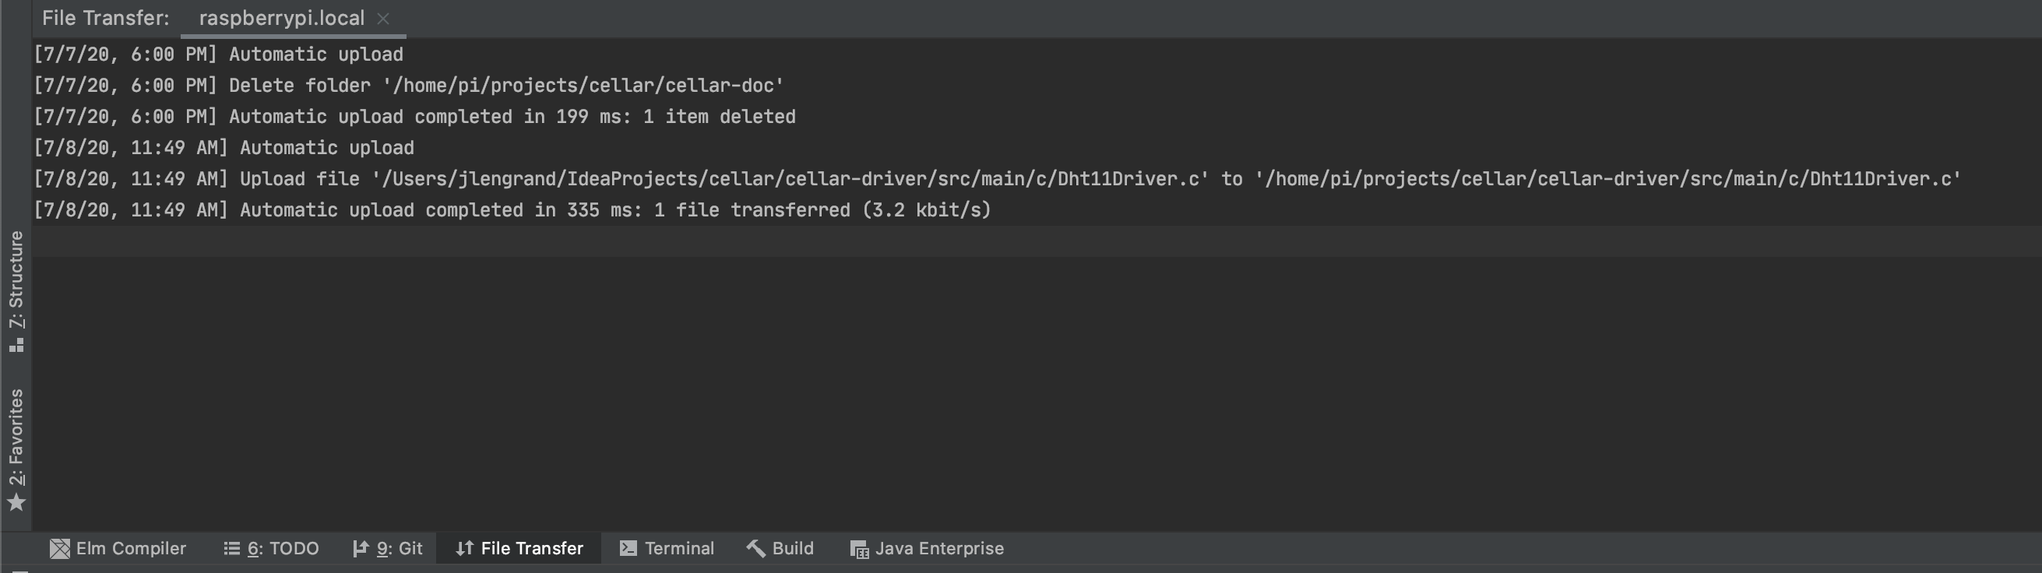Click the Terminal prompt icon

[x=628, y=548]
